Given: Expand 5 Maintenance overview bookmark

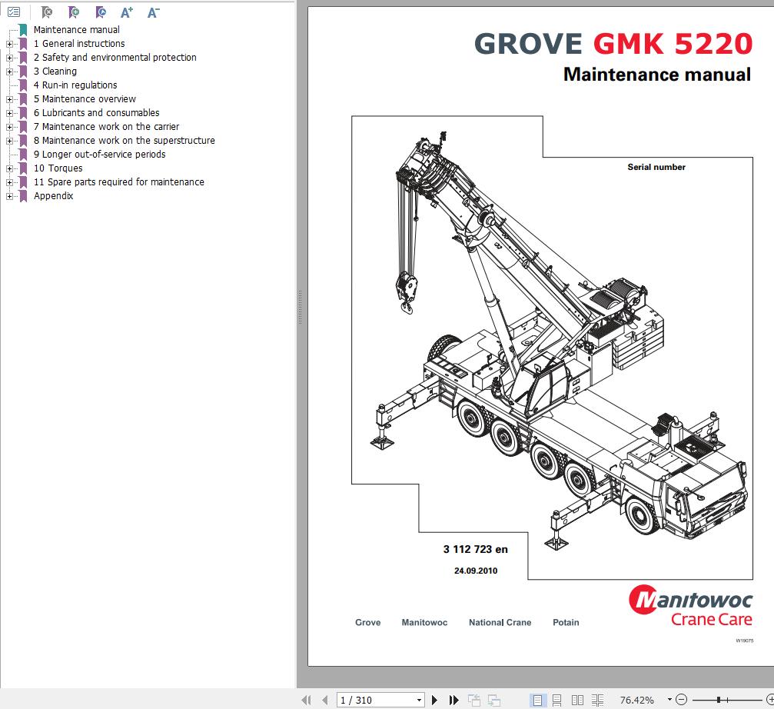Looking at the screenshot, I should (x=9, y=99).
